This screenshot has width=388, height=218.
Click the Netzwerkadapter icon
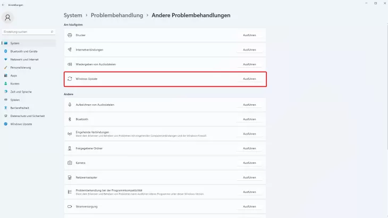pos(70,177)
